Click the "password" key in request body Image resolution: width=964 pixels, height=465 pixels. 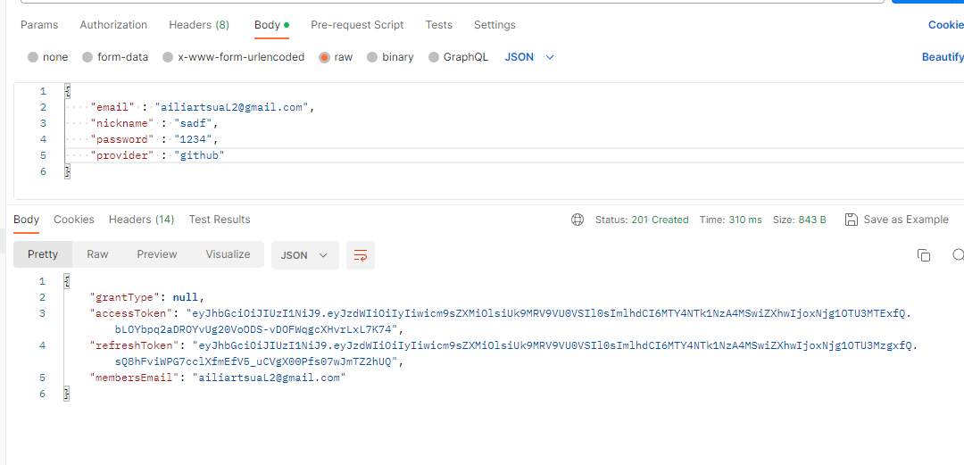(x=122, y=139)
